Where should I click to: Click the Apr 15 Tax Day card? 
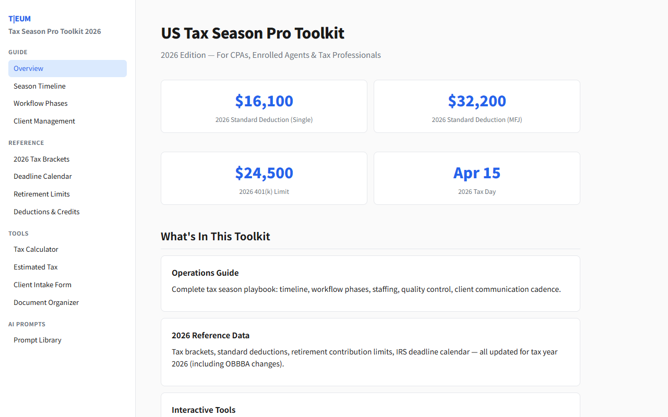click(x=477, y=178)
